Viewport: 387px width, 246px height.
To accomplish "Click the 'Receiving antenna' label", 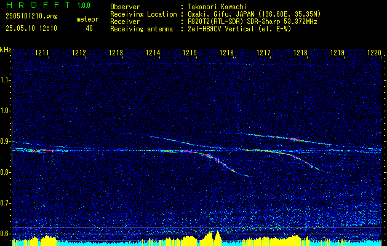I will (142, 29).
